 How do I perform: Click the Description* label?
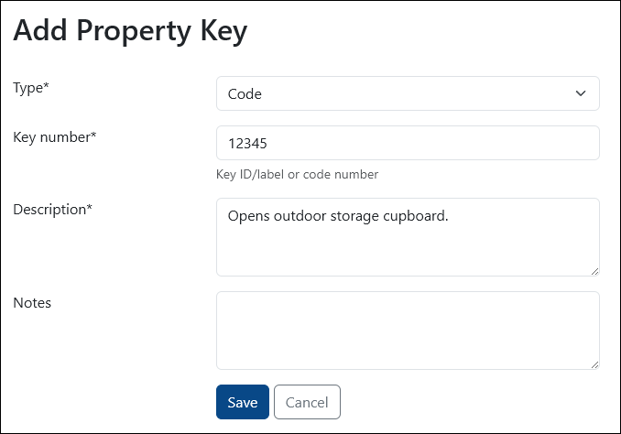click(x=53, y=210)
